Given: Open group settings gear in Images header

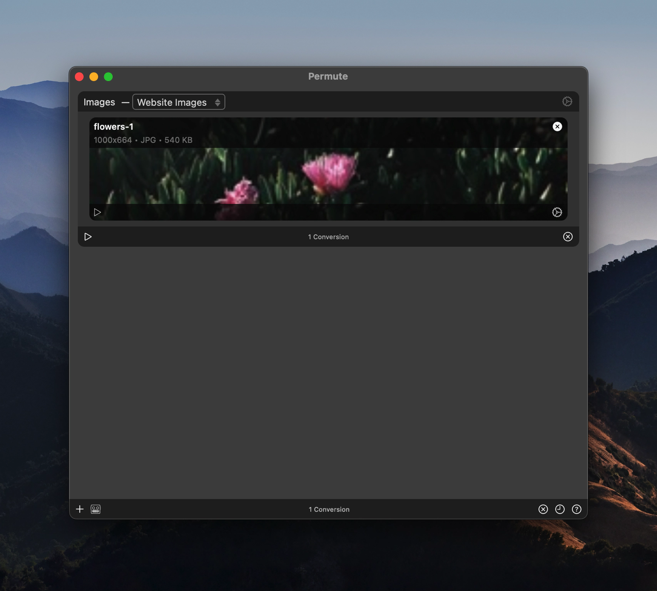Looking at the screenshot, I should (x=567, y=102).
